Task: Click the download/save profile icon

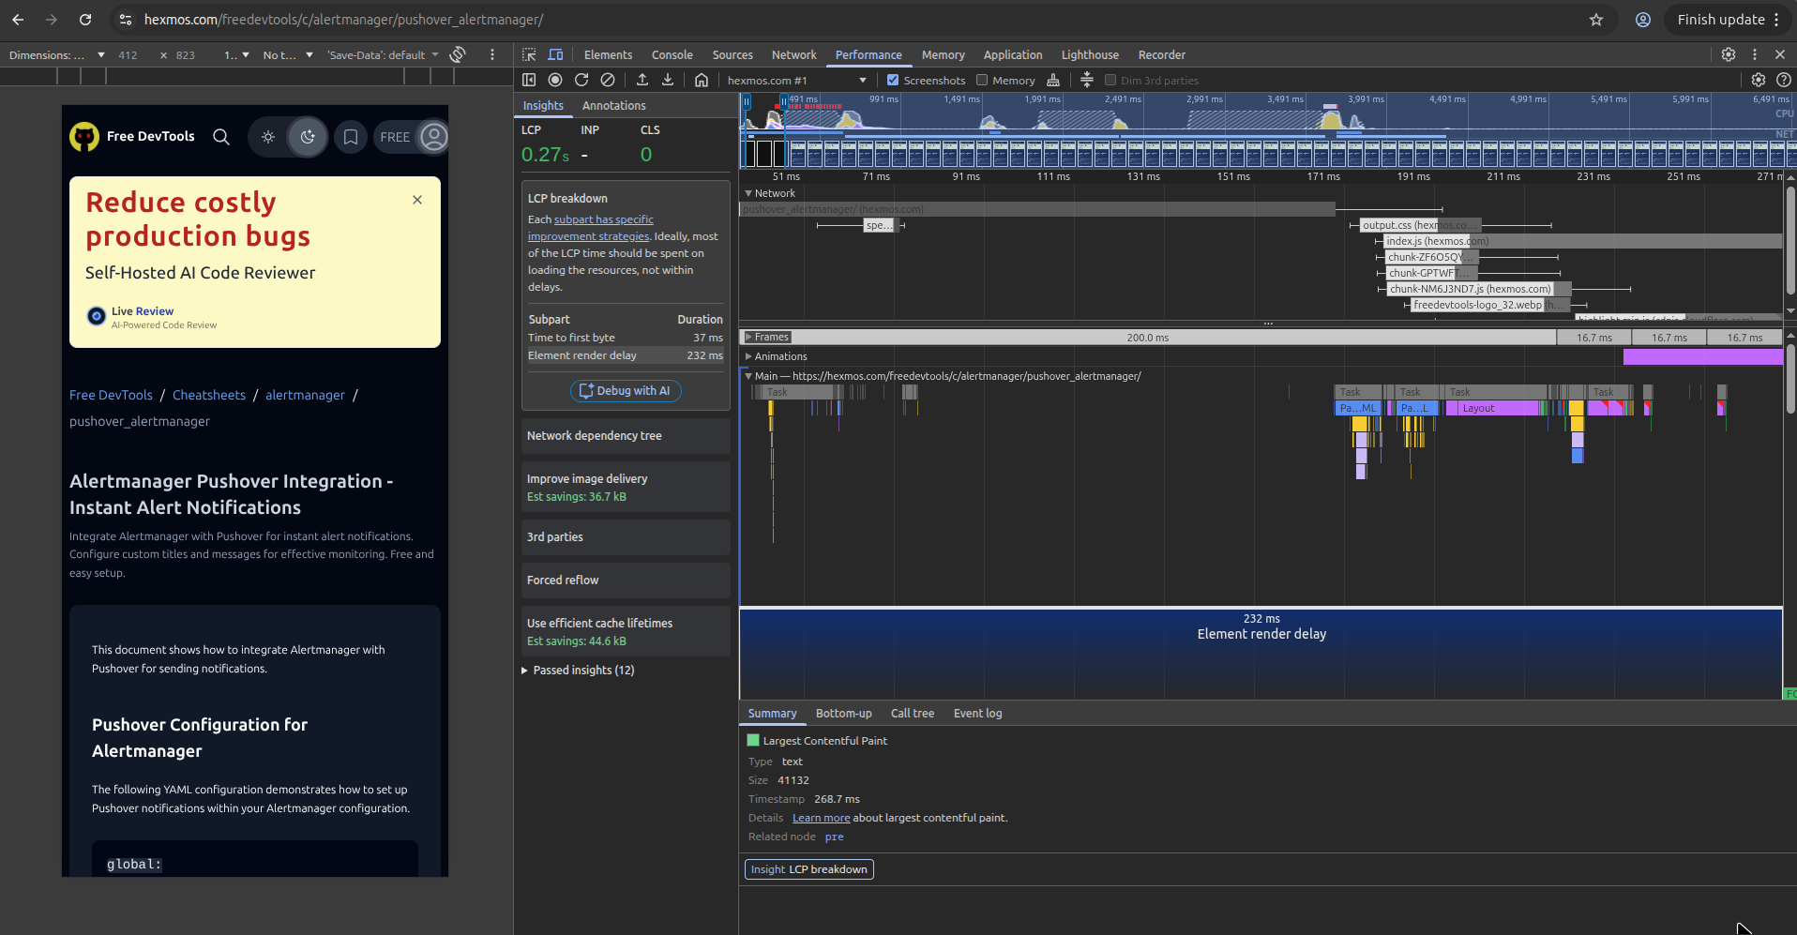Action: (x=668, y=81)
